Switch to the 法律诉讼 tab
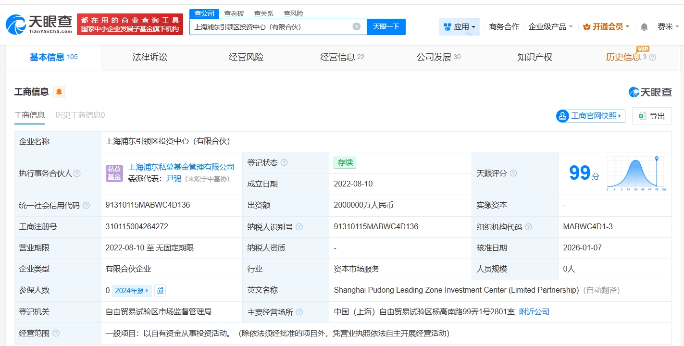The height and width of the screenshot is (346, 684). pos(150,57)
